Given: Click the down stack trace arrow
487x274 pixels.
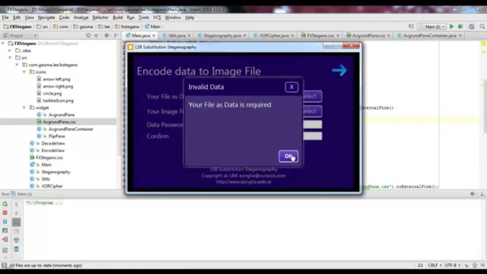Looking at the screenshot, I should tap(16, 213).
